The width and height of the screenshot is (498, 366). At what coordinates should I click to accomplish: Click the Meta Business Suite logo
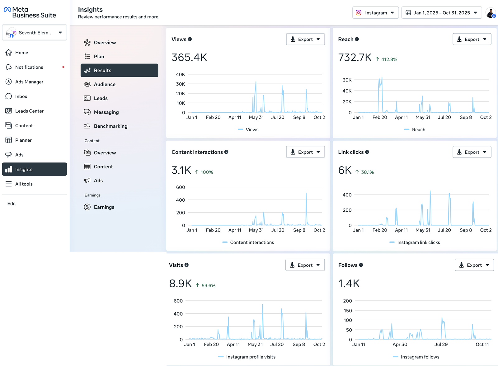(x=30, y=12)
